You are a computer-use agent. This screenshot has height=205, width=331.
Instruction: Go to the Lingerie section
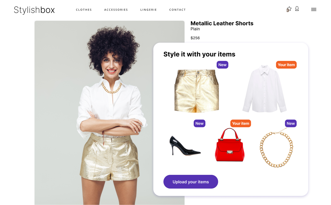point(149,10)
